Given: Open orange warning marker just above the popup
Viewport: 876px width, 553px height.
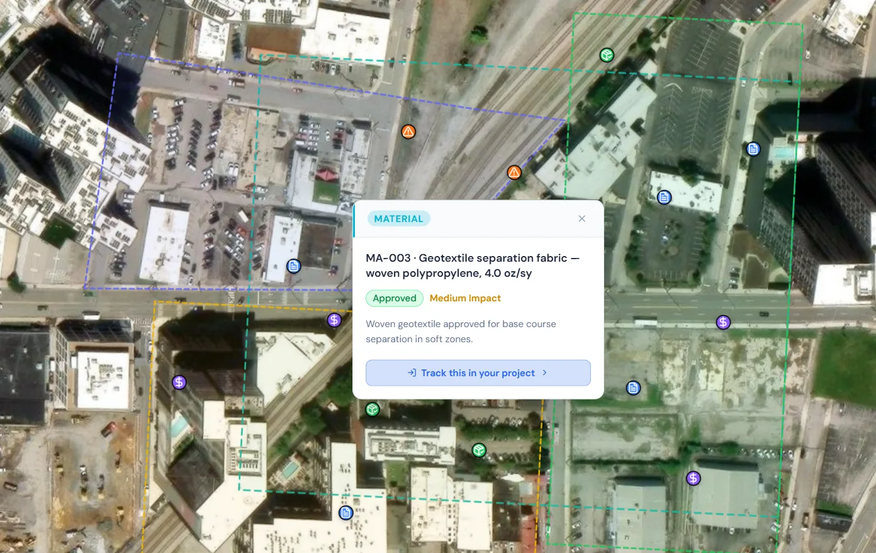Looking at the screenshot, I should (514, 172).
